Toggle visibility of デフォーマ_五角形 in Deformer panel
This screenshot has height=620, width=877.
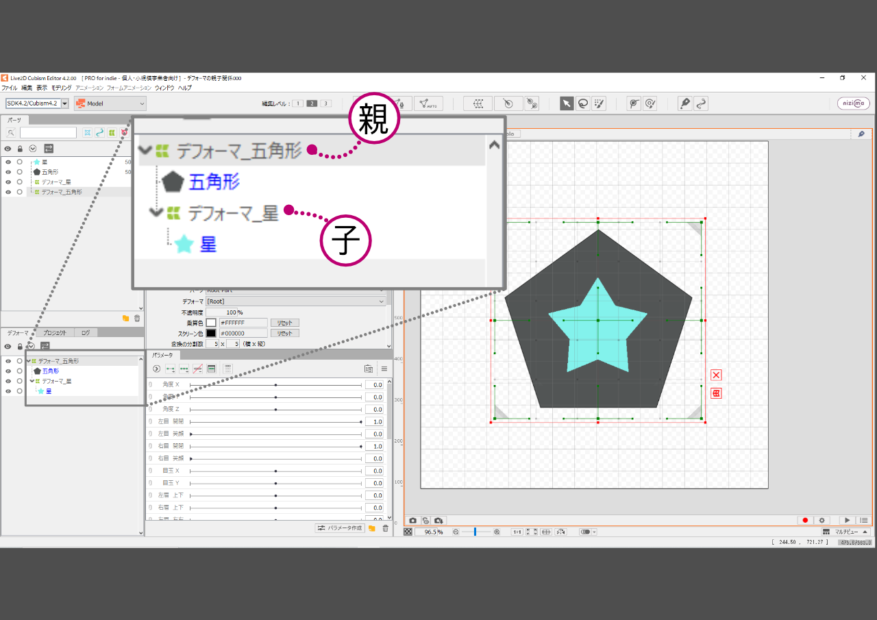click(8, 361)
